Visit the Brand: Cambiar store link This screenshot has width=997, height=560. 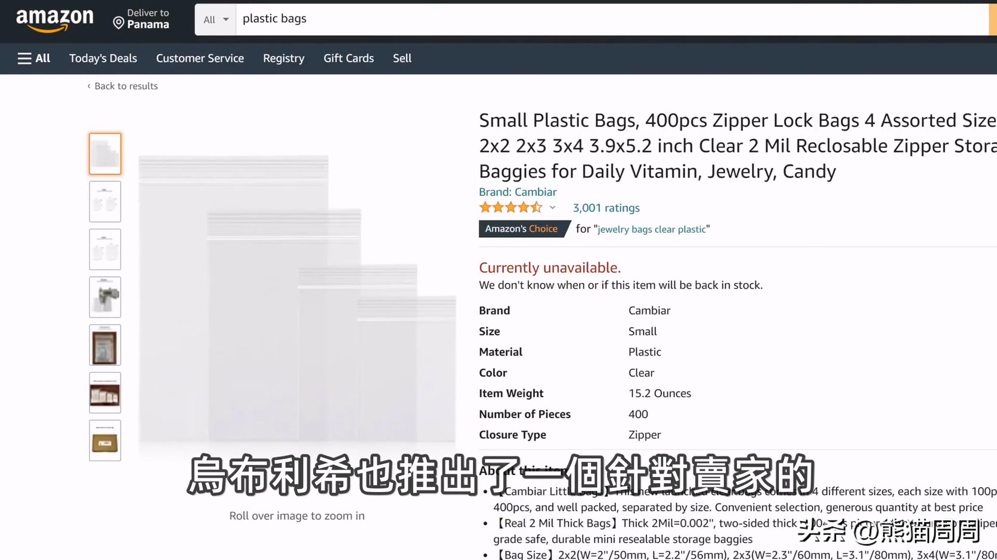(x=518, y=192)
